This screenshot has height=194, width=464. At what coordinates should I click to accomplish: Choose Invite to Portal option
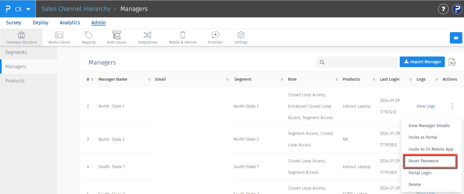click(x=423, y=137)
